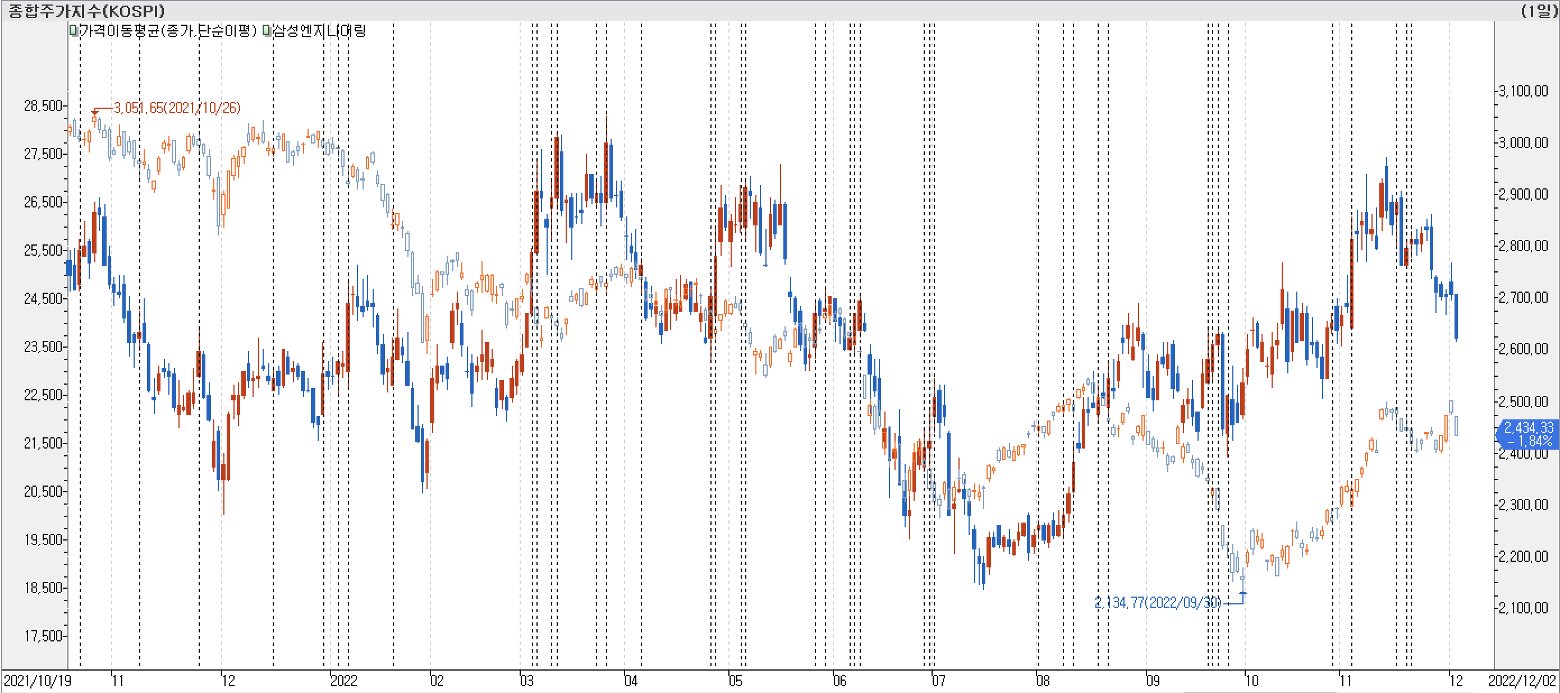Click the green legend box for 가격이동평균

tap(74, 30)
